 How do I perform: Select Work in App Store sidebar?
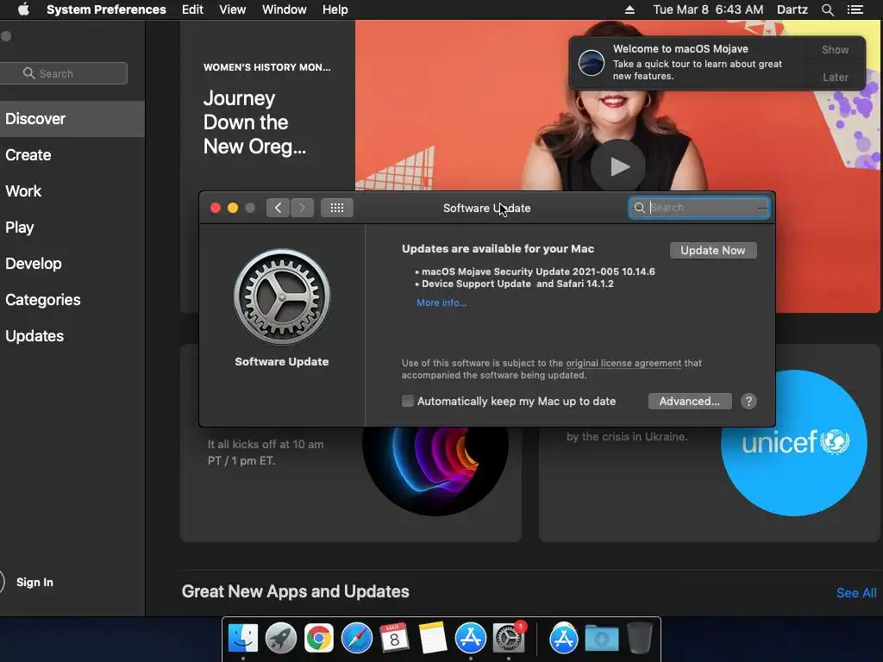point(72,190)
